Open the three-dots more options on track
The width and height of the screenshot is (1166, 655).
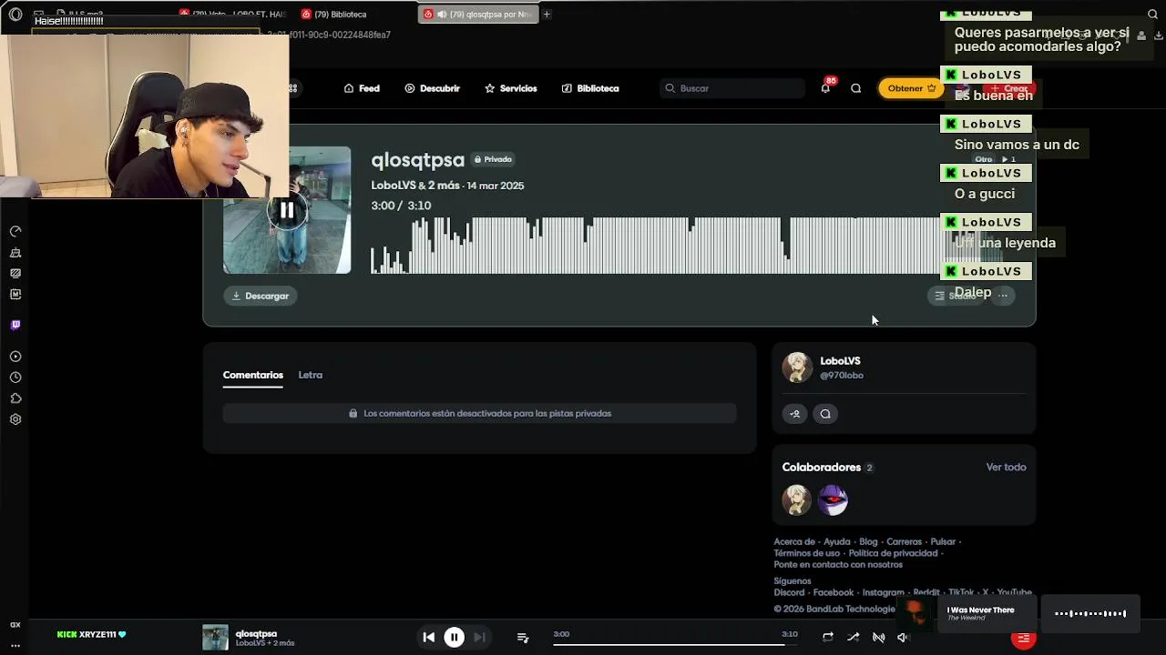tap(1003, 295)
